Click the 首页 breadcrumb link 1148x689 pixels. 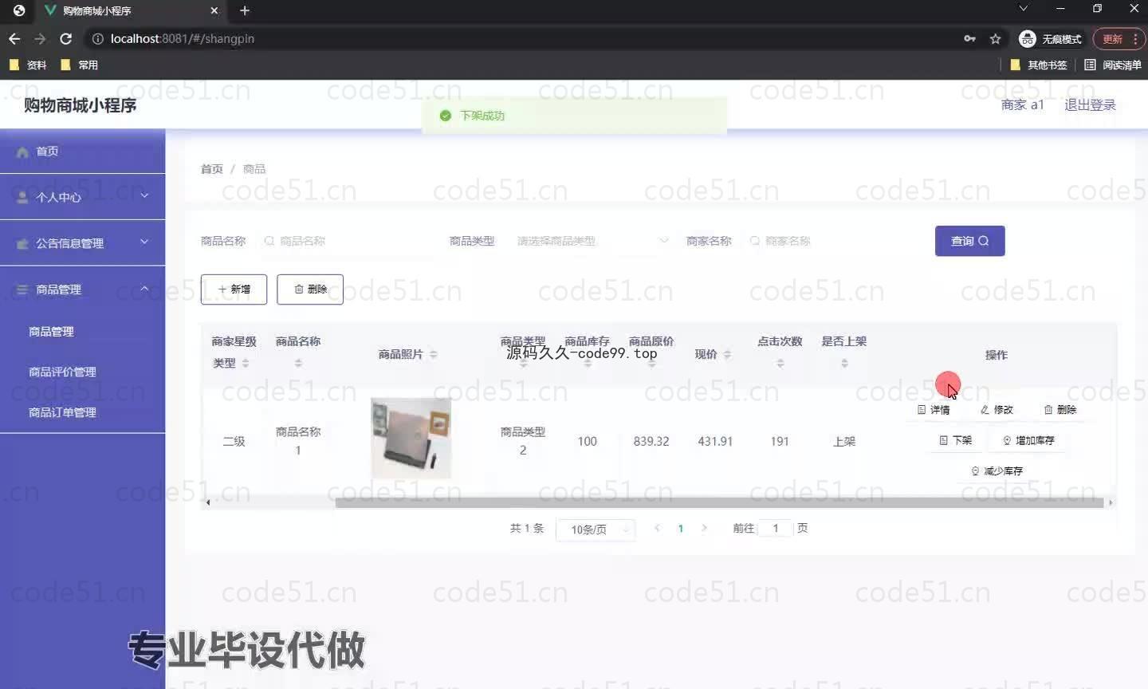[211, 169]
